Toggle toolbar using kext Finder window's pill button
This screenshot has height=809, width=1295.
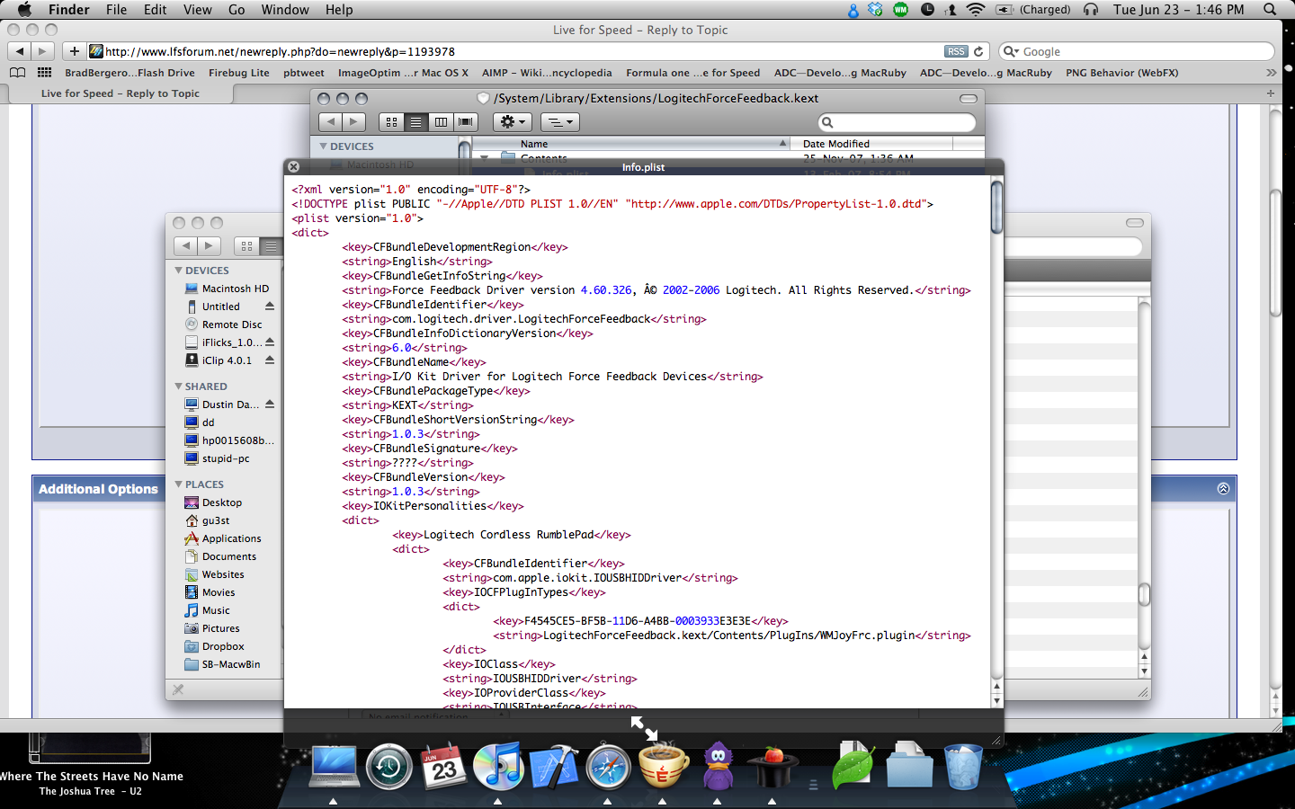point(969,98)
